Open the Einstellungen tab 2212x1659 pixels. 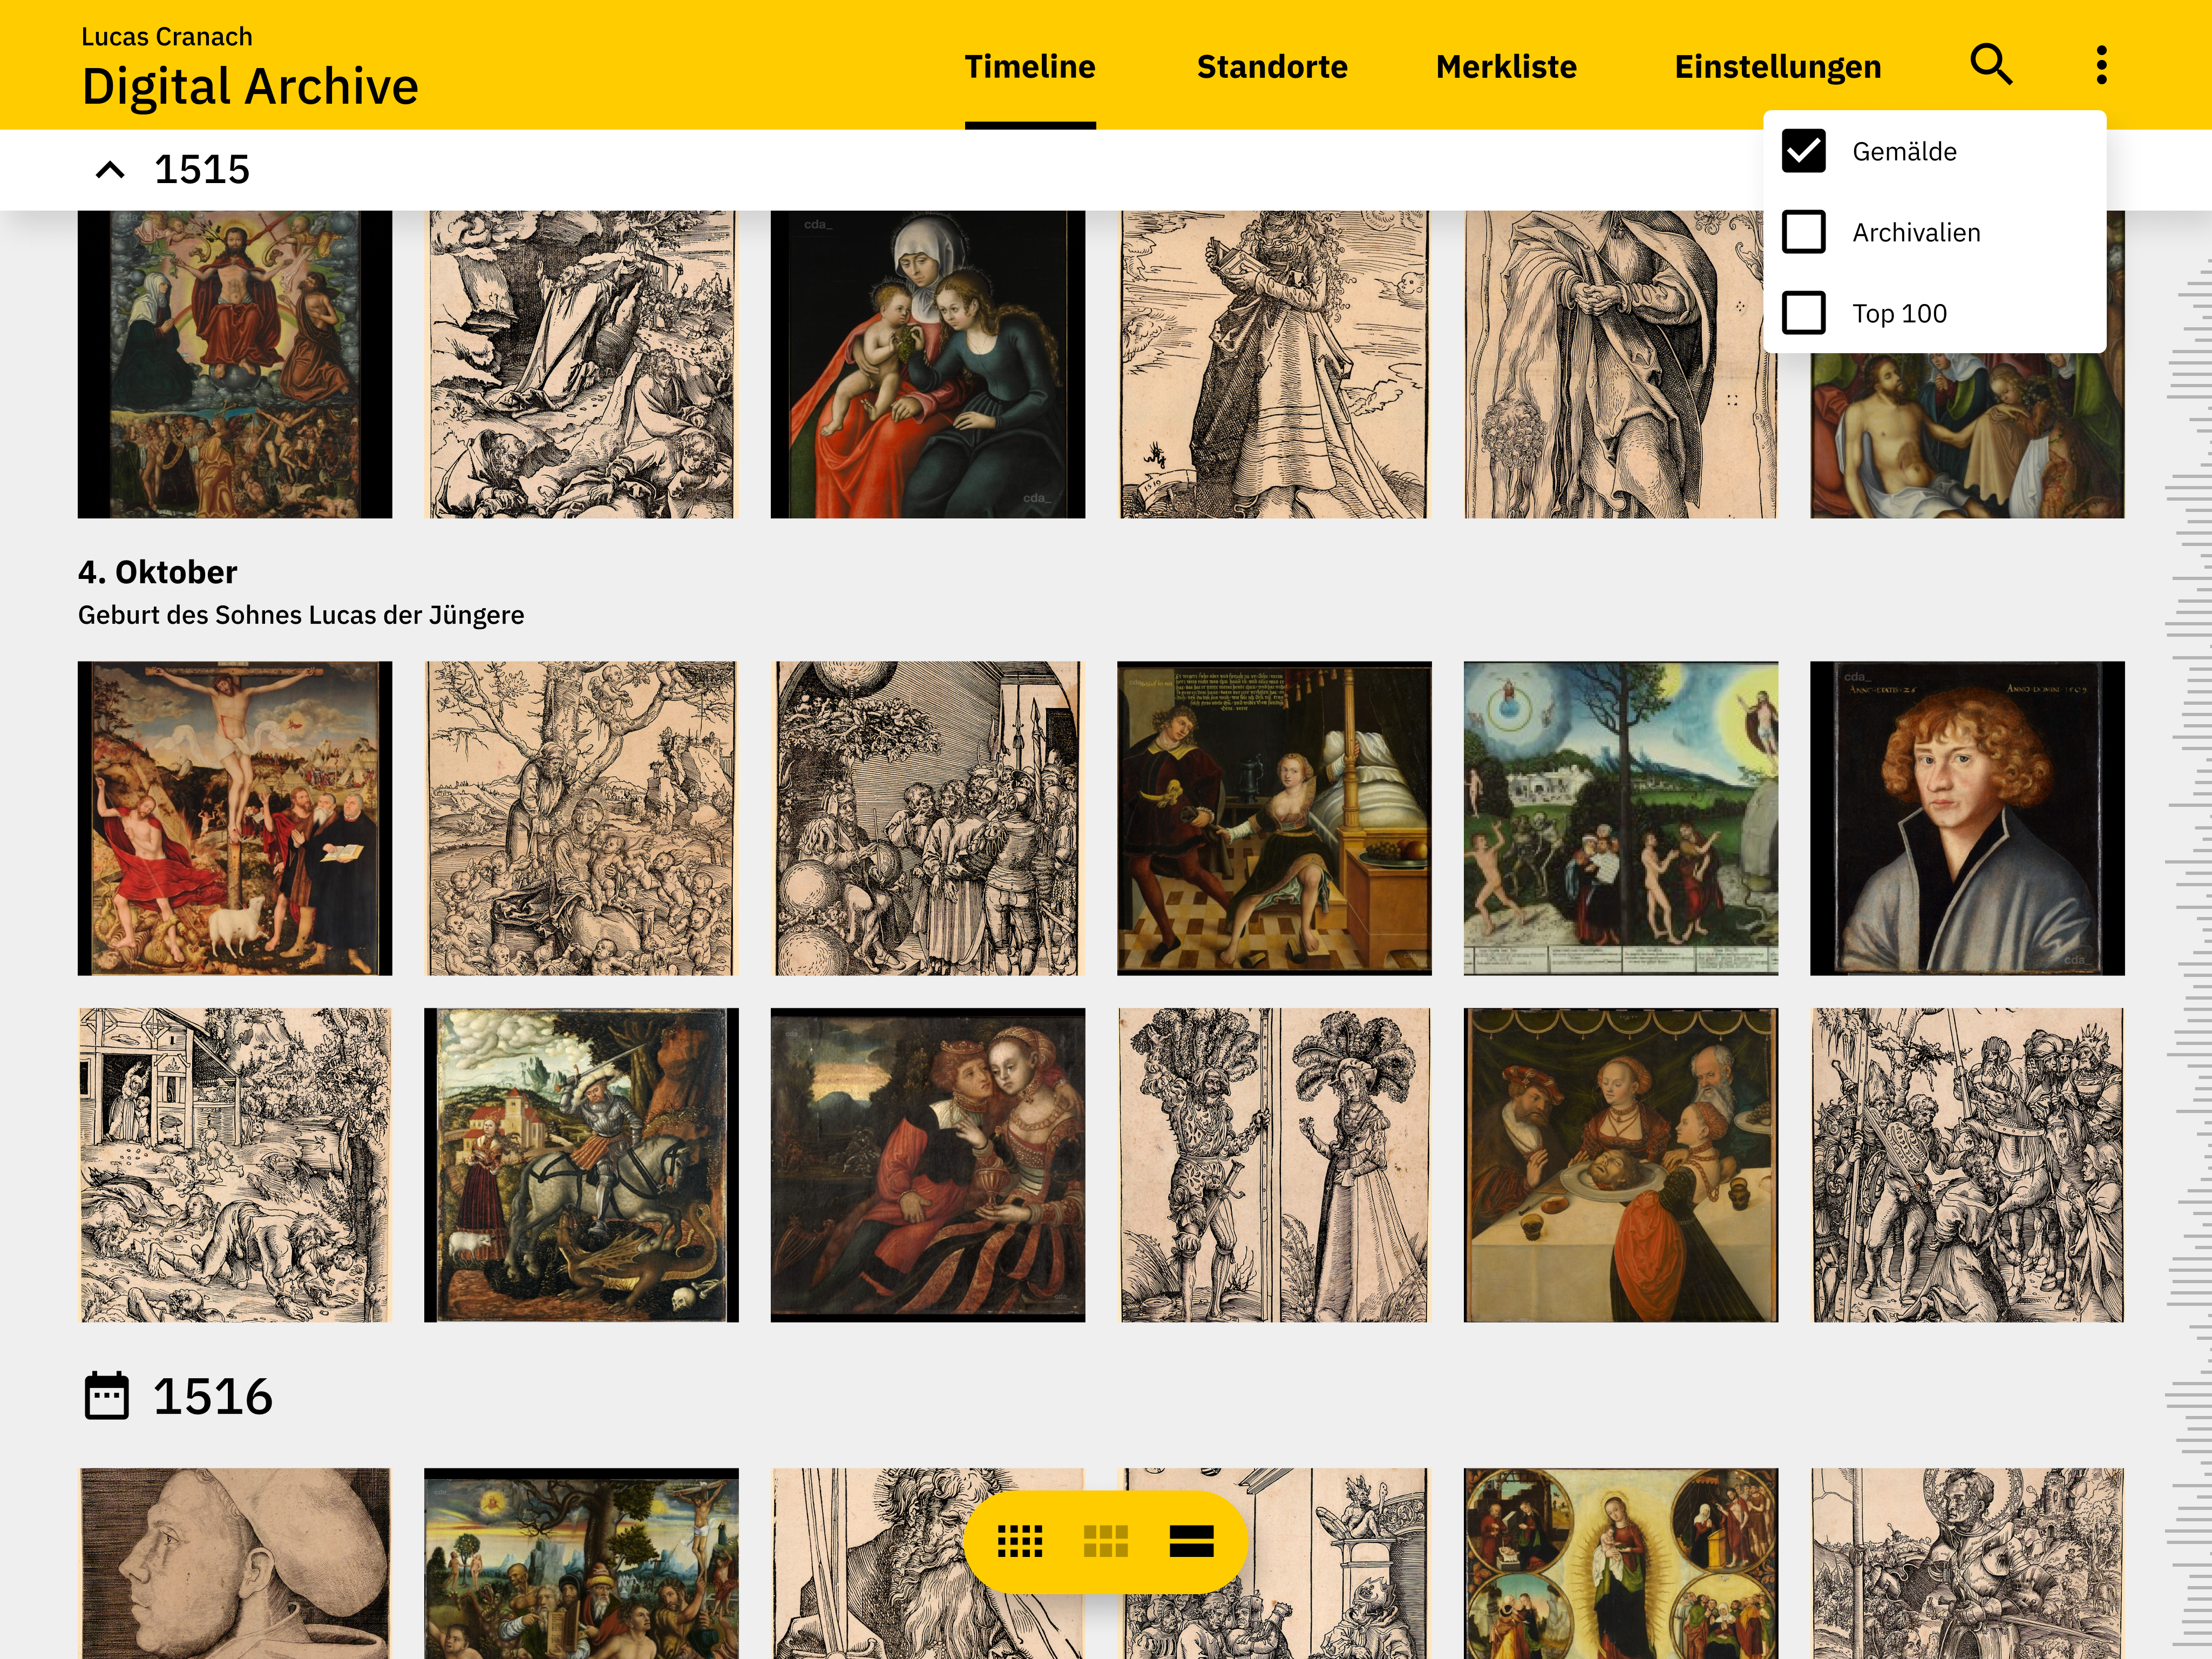[1777, 67]
